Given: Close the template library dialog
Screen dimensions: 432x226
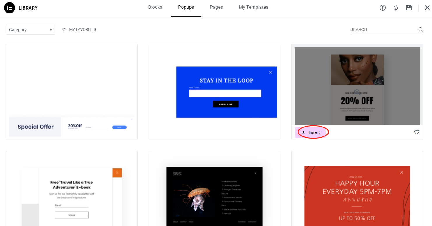Looking at the screenshot, I should pyautogui.click(x=427, y=8).
